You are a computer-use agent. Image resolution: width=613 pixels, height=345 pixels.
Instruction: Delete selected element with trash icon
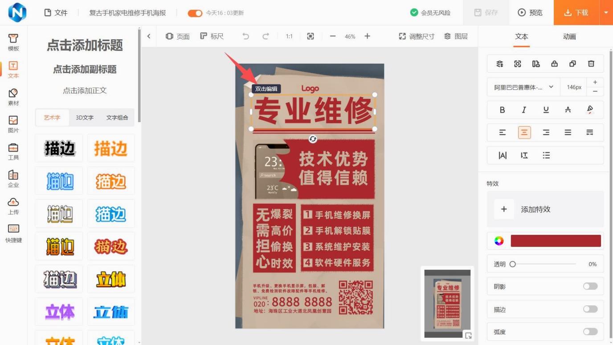tap(591, 64)
